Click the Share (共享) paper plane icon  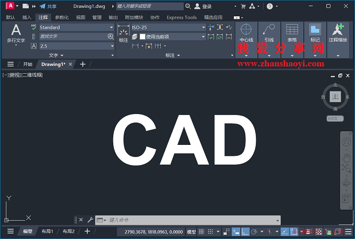[42, 6]
